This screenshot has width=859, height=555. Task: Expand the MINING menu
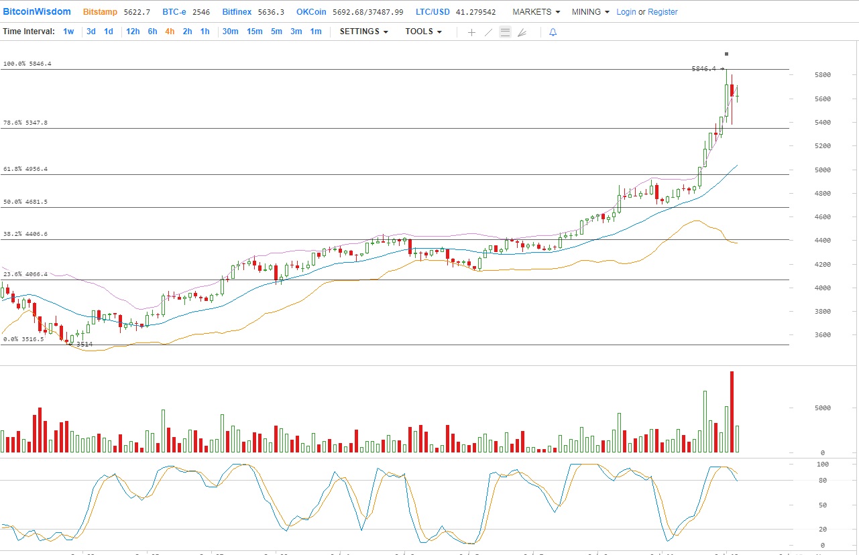tap(590, 12)
